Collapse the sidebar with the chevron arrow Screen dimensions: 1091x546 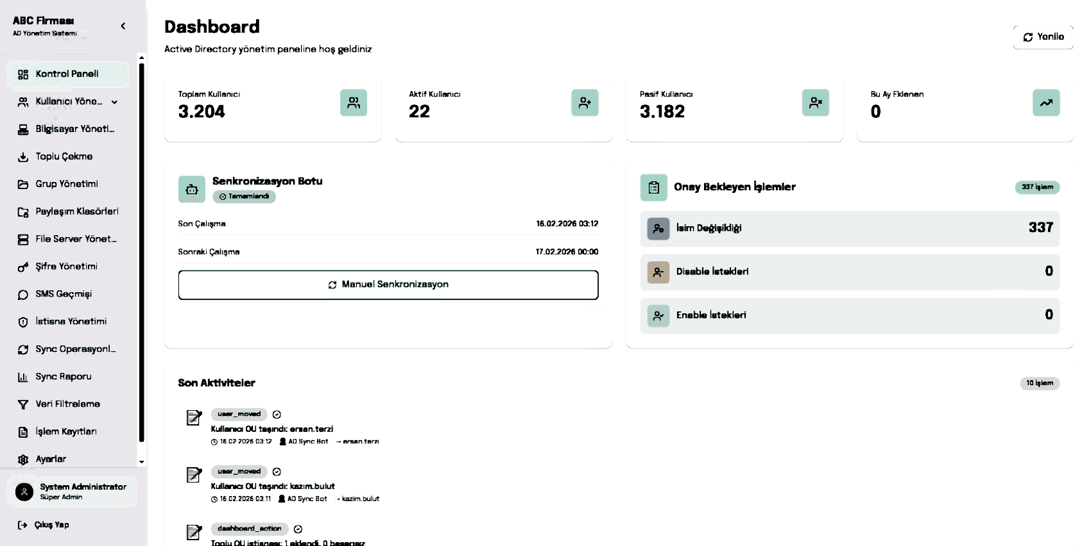(x=123, y=26)
